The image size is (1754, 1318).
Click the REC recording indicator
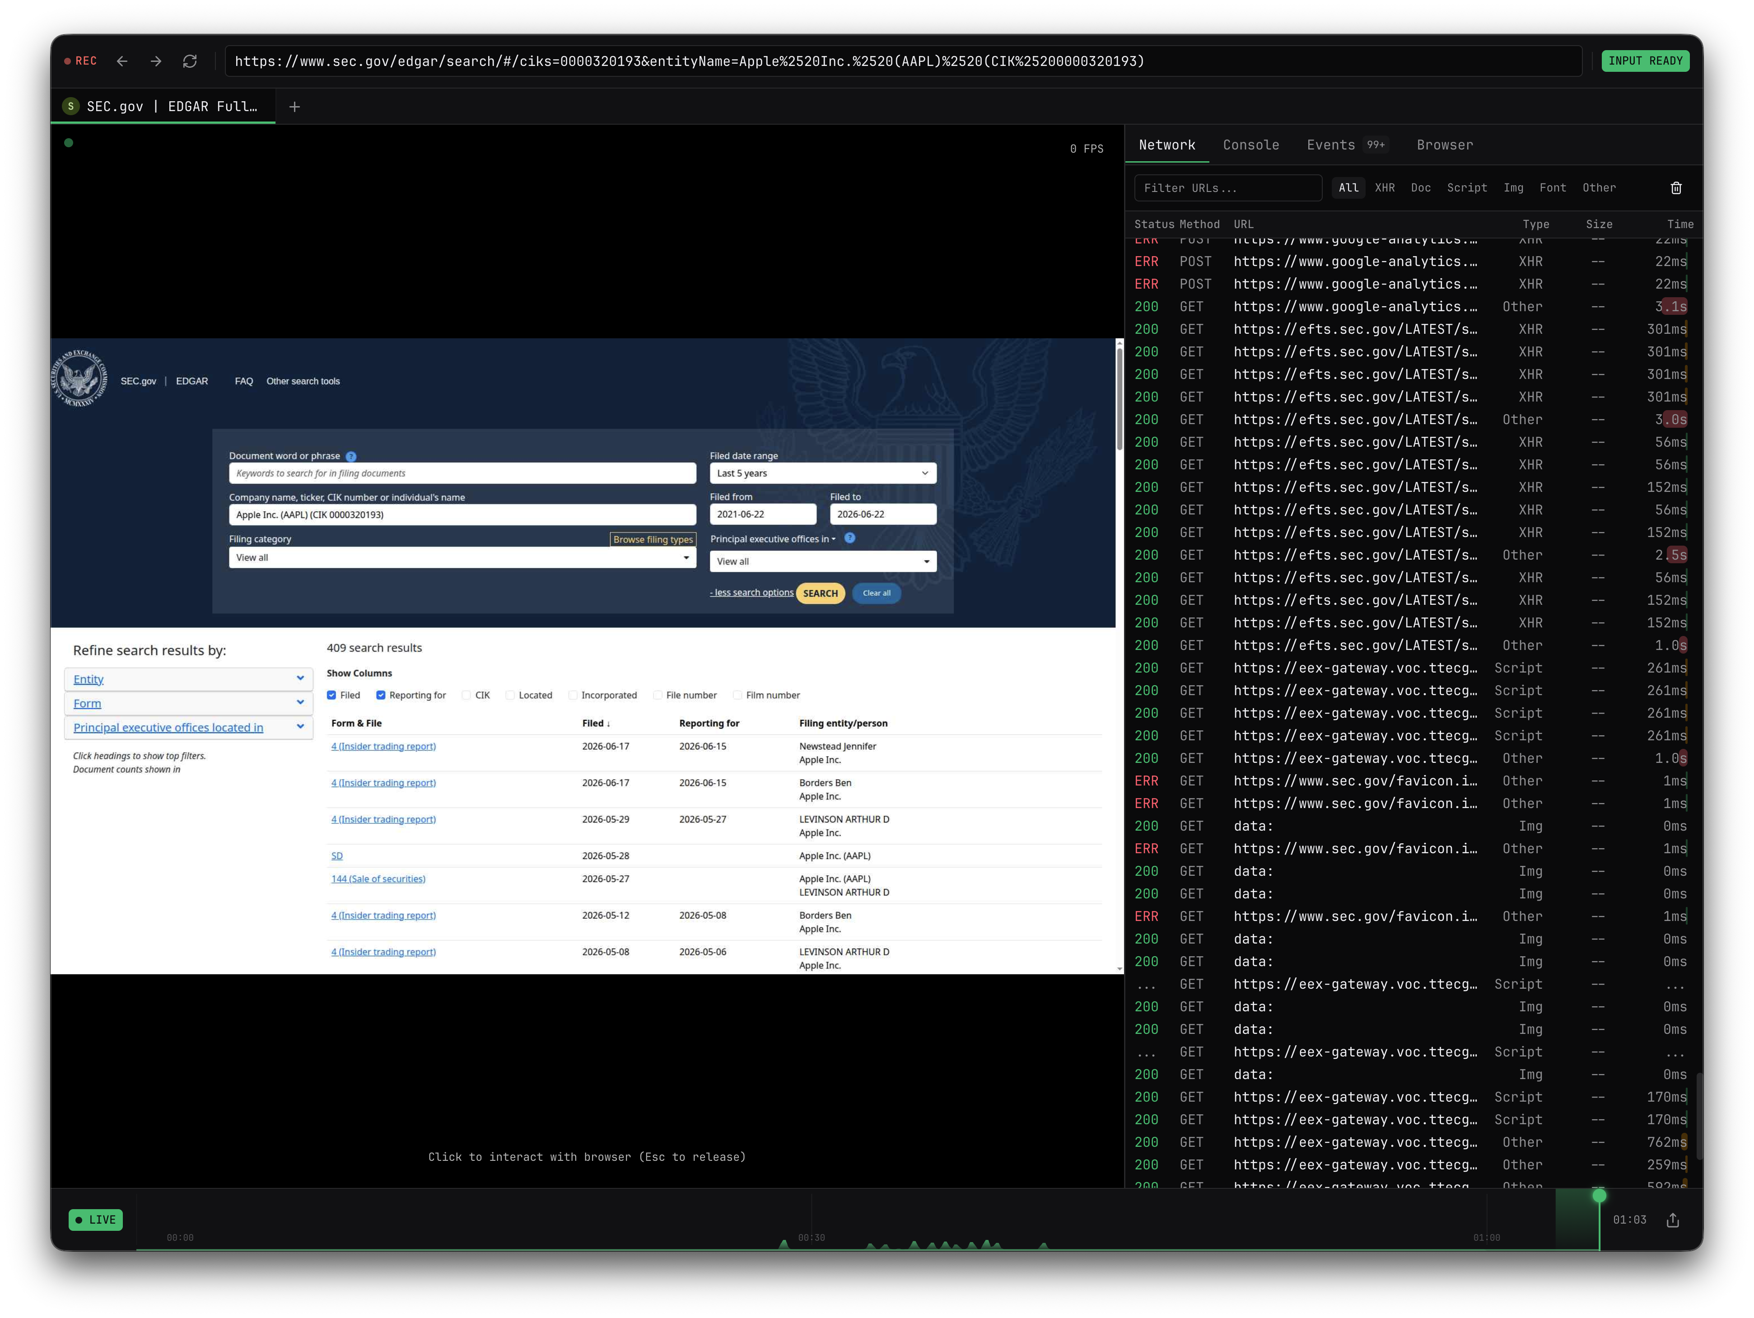point(80,61)
